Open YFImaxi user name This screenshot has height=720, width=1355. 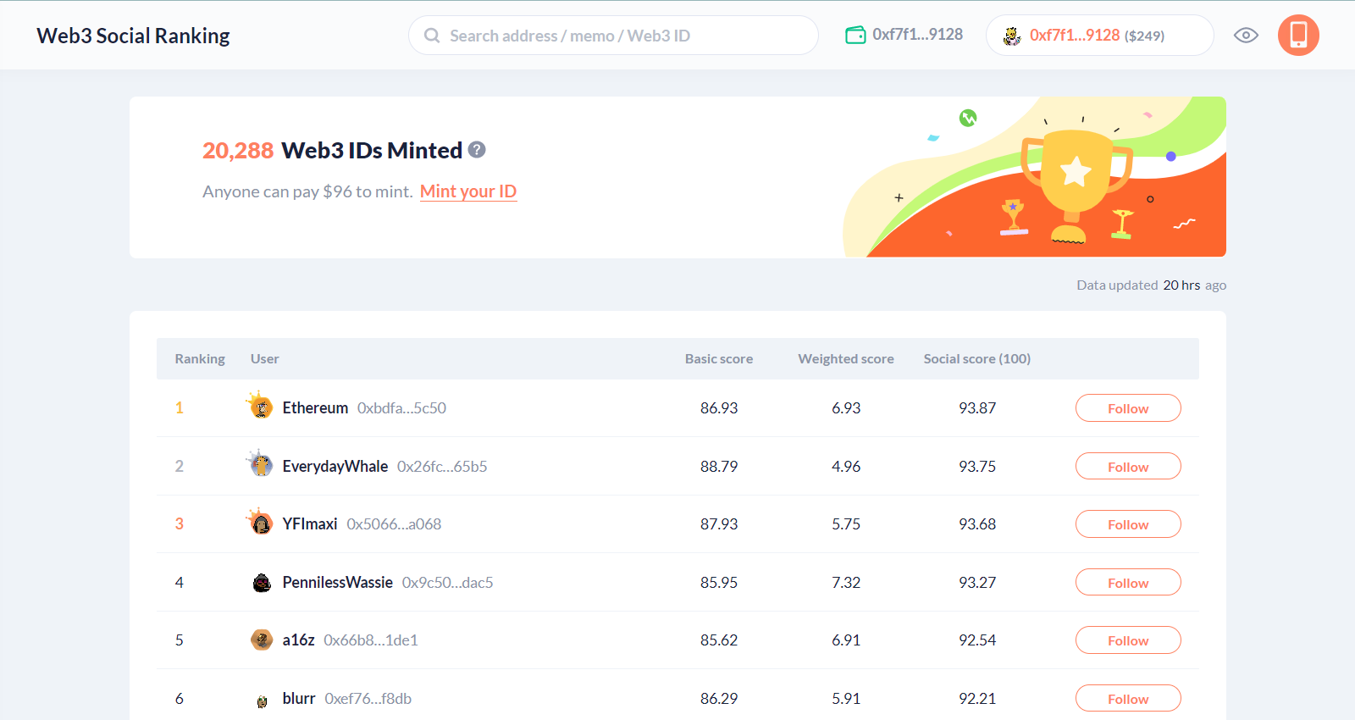(310, 524)
